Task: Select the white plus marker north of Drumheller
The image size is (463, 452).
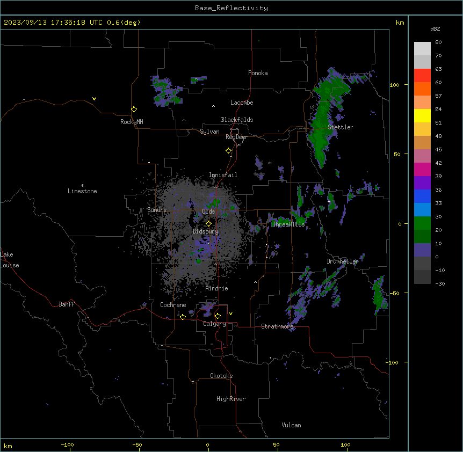Action: (x=329, y=201)
